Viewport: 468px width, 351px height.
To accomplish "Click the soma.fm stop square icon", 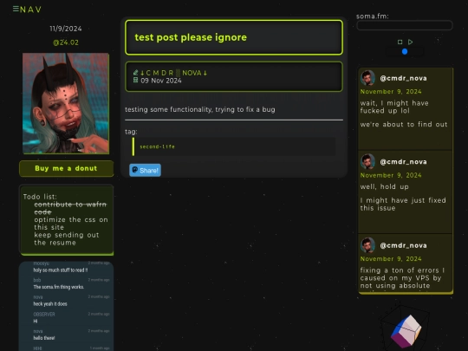I will click(400, 42).
